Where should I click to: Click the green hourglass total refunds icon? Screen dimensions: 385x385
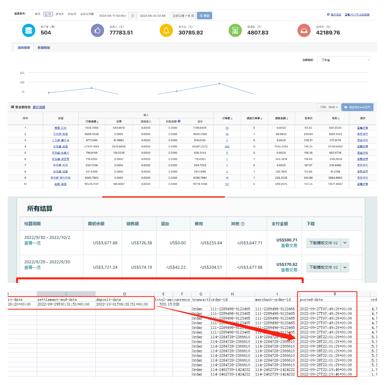[235, 30]
